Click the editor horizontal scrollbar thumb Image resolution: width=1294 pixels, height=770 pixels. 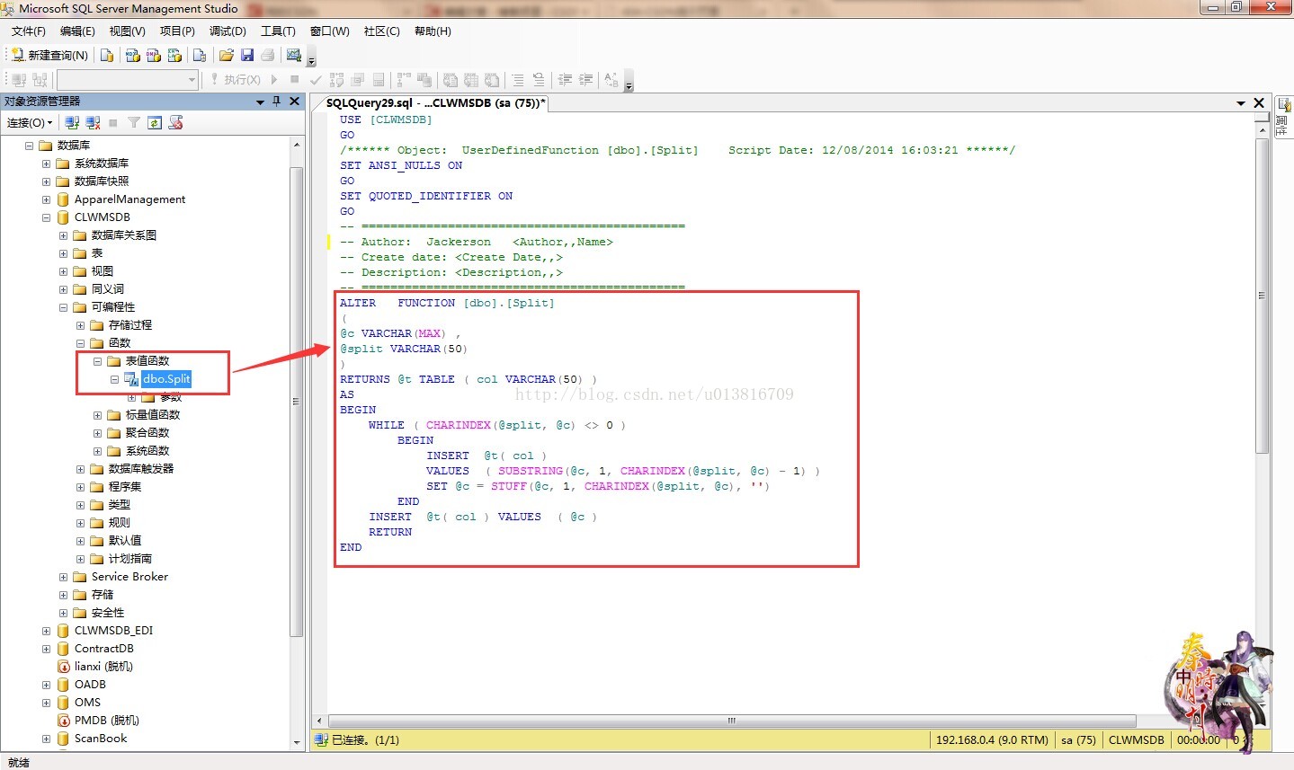coord(732,721)
